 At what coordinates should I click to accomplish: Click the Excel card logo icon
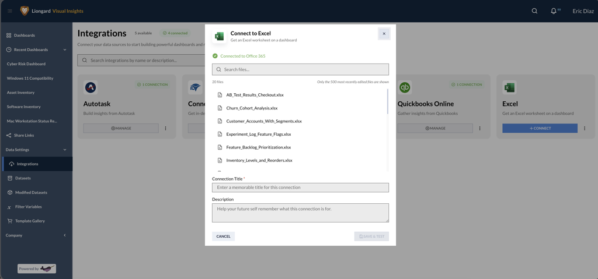[x=509, y=87]
